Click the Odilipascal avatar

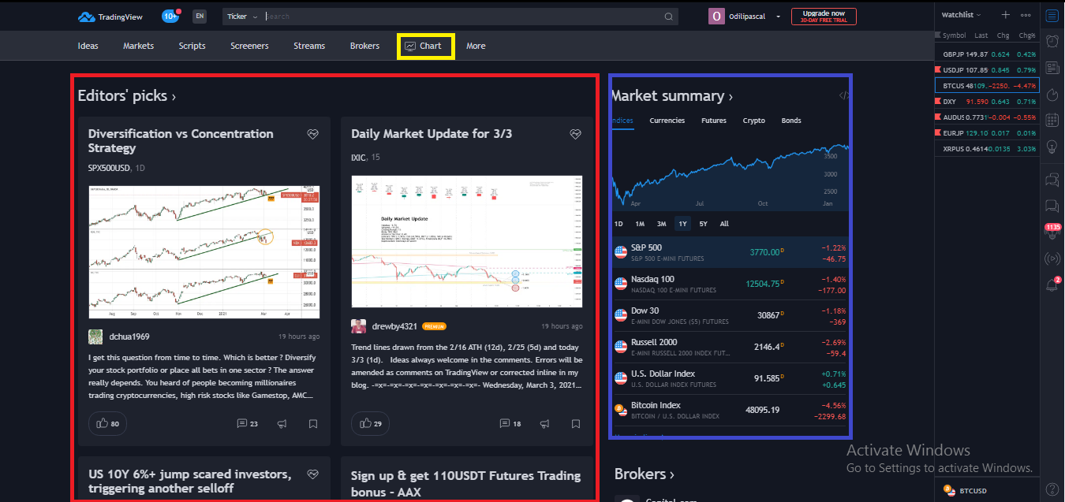point(716,16)
